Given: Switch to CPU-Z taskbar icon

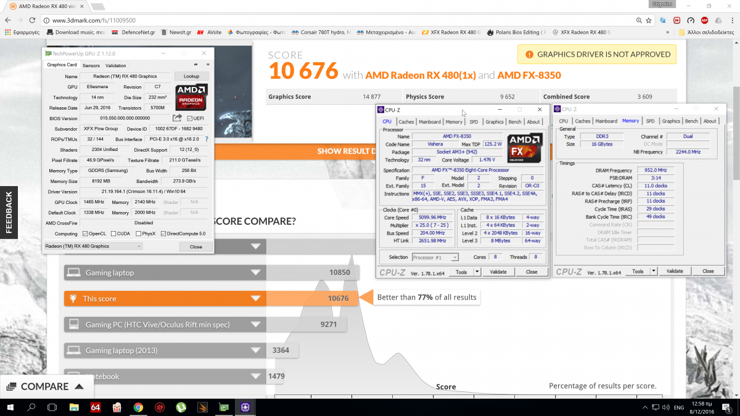Looking at the screenshot, I should click(245, 407).
